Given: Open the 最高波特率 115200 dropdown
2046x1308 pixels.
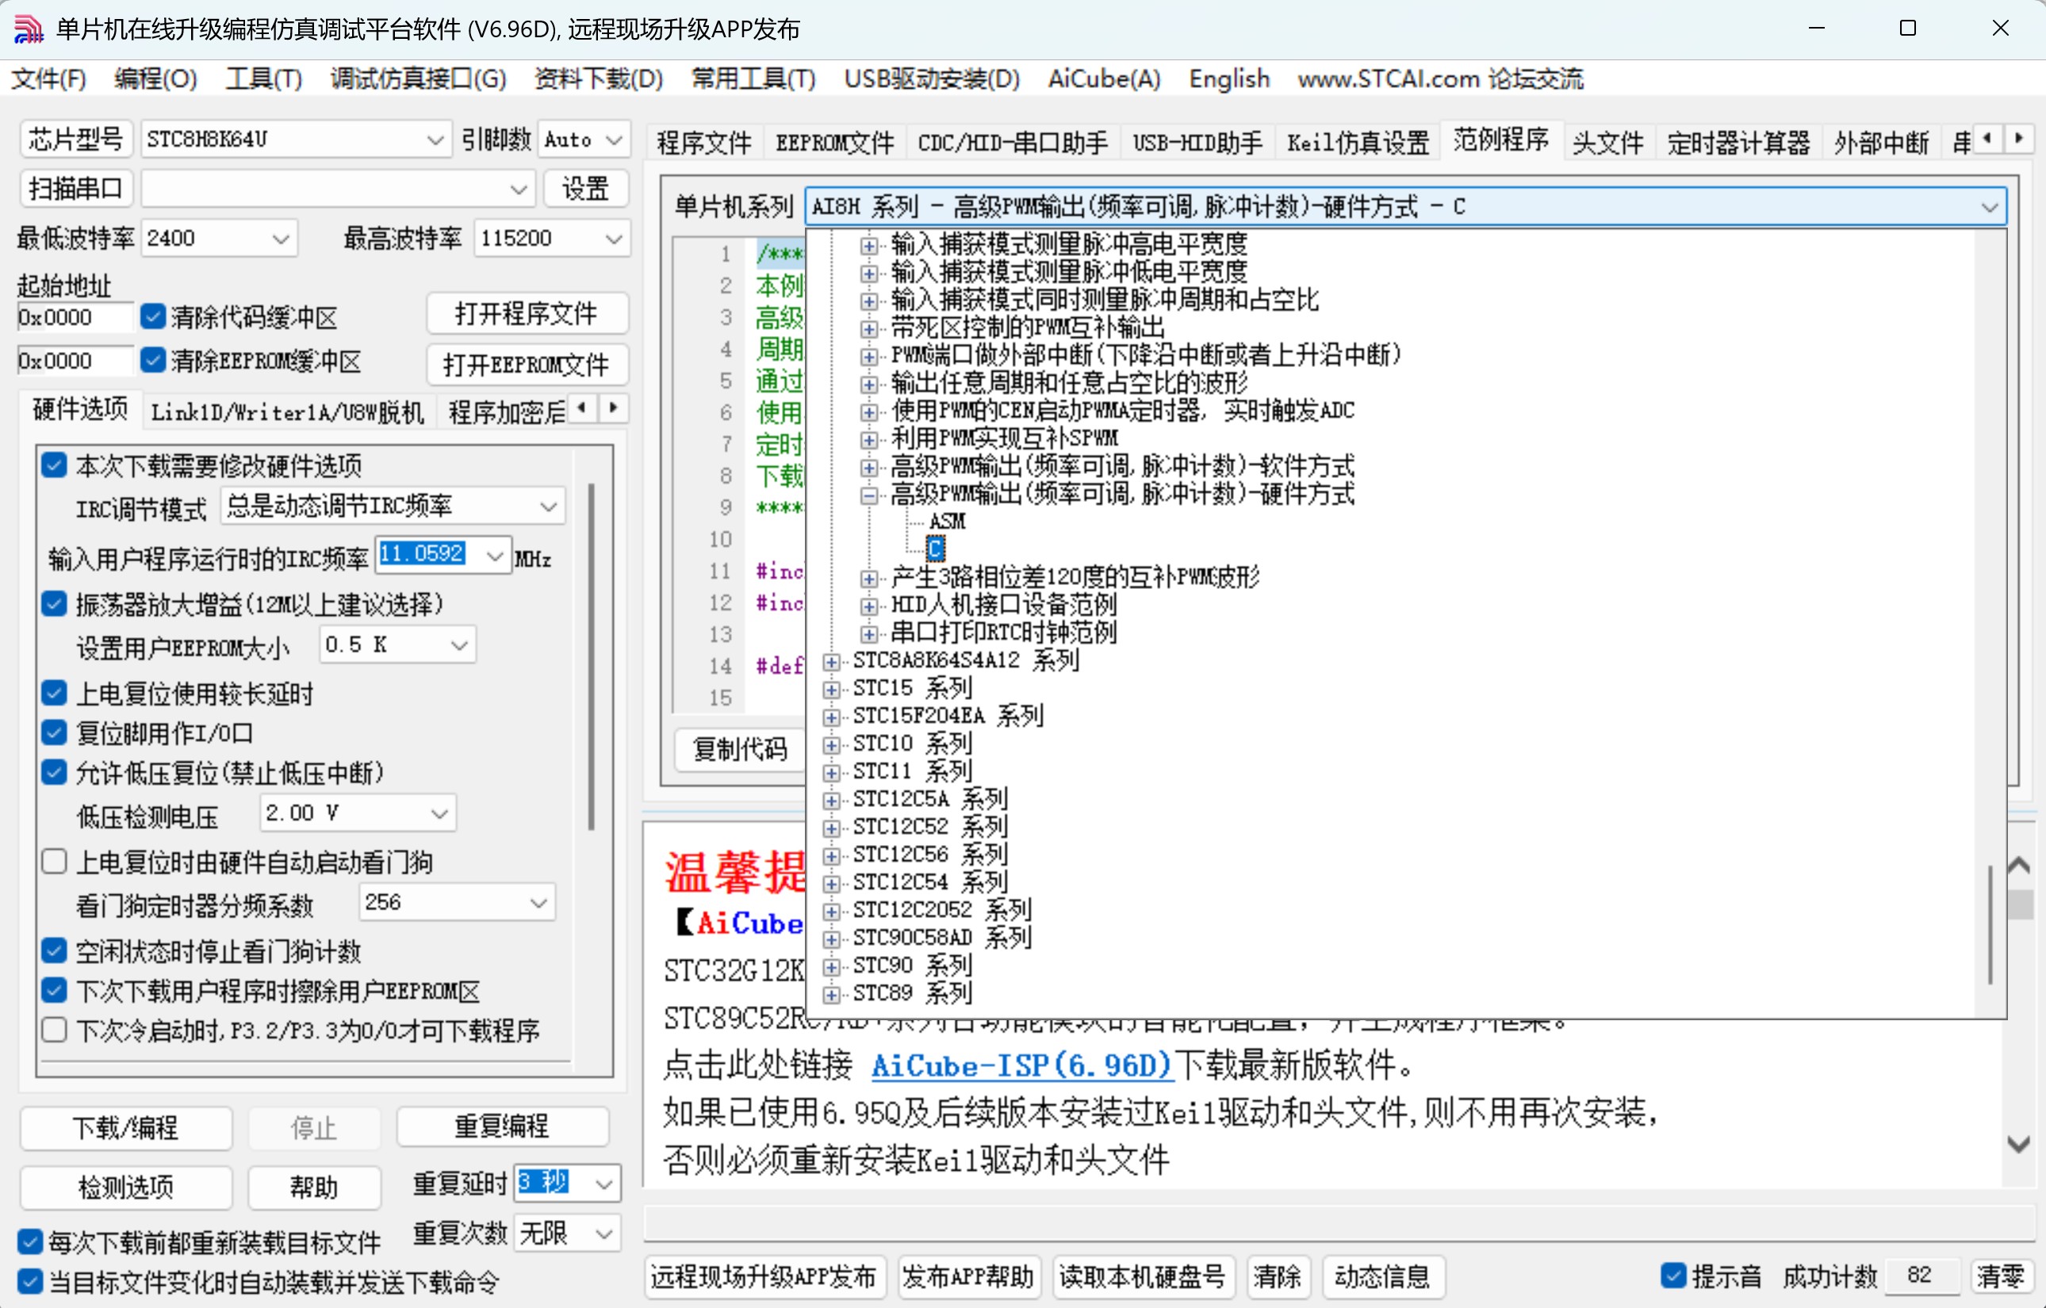Looking at the screenshot, I should (614, 239).
